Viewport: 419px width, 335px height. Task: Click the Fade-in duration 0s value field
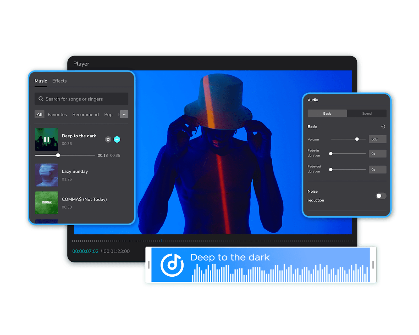(378, 154)
